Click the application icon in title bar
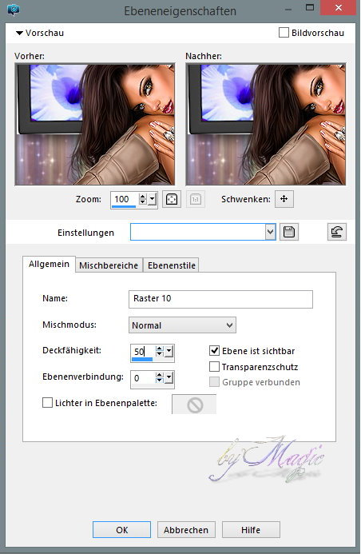 pos(14,10)
